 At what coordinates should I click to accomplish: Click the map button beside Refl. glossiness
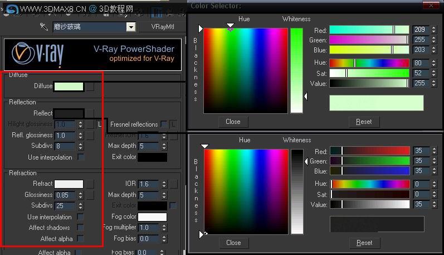click(90, 135)
